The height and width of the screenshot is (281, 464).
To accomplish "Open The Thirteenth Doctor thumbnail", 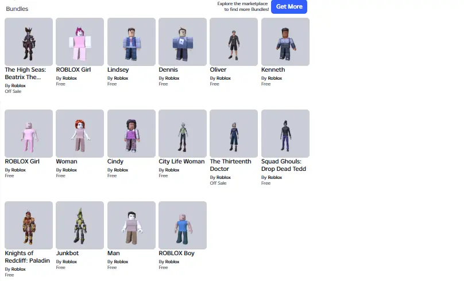I will pyautogui.click(x=234, y=134).
